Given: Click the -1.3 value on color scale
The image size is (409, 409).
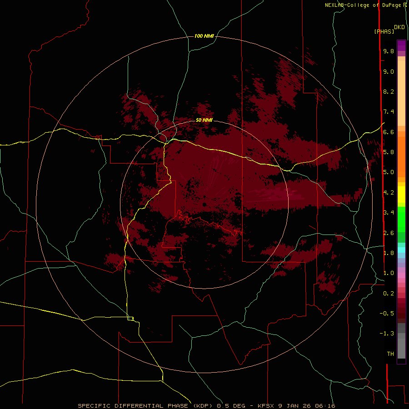Looking at the screenshot, I should pos(387,334).
